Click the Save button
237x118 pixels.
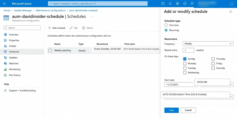point(171,110)
